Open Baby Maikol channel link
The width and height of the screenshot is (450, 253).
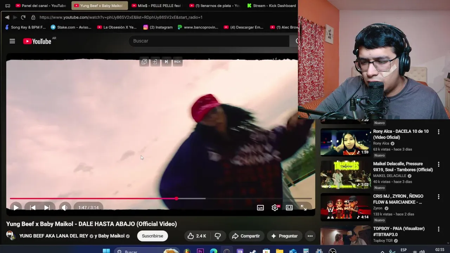click(x=111, y=236)
